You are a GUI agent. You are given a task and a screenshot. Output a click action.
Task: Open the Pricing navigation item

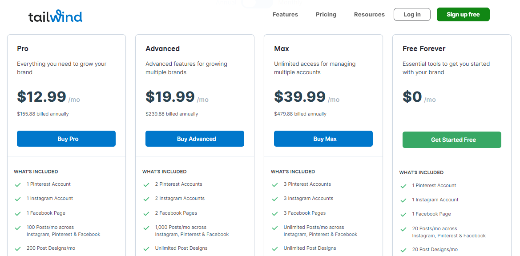pos(326,15)
